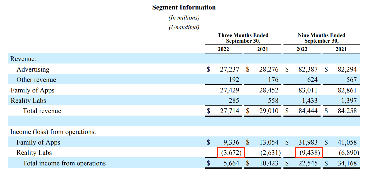Click the 34,168 total income figure
Image resolution: width=369 pixels, height=176 pixels.
(347, 163)
